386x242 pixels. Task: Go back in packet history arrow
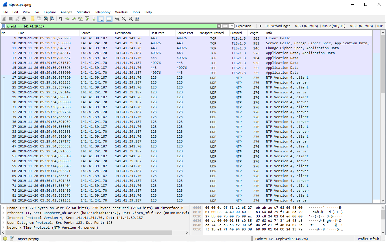pos(67,19)
